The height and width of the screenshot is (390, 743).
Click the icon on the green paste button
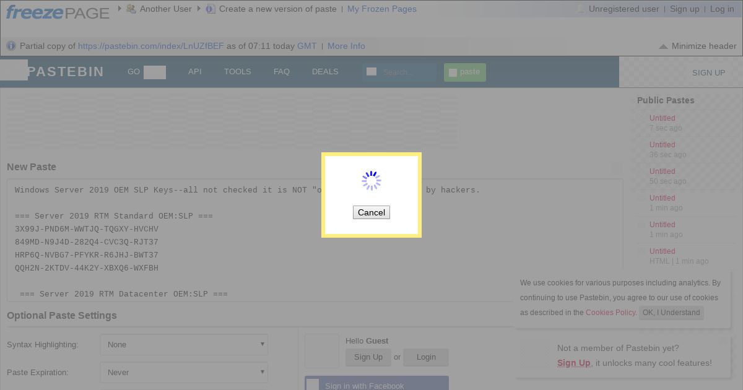453,72
